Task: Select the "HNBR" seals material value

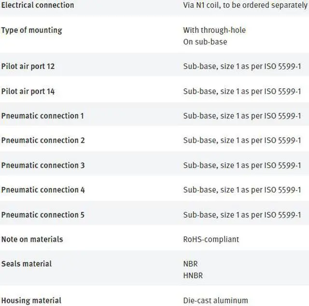Action: point(193,276)
